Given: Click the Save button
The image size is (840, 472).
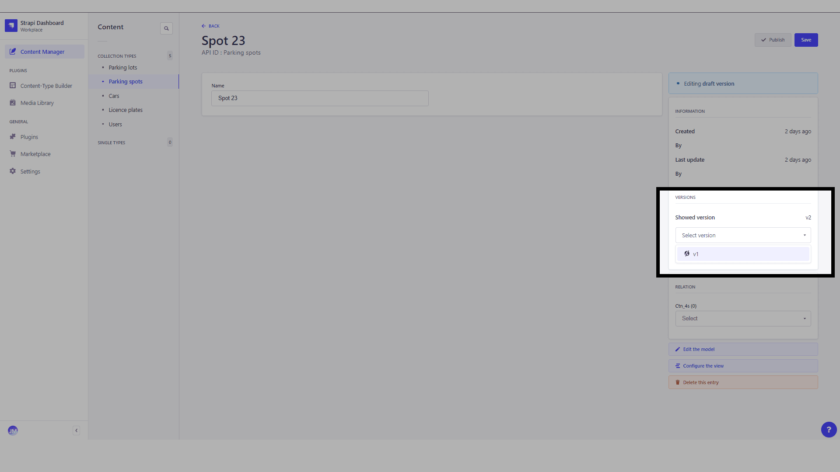Looking at the screenshot, I should tap(806, 39).
